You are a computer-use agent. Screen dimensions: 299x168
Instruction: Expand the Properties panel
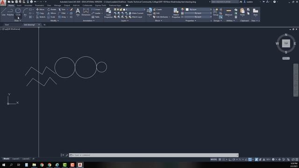191,21
